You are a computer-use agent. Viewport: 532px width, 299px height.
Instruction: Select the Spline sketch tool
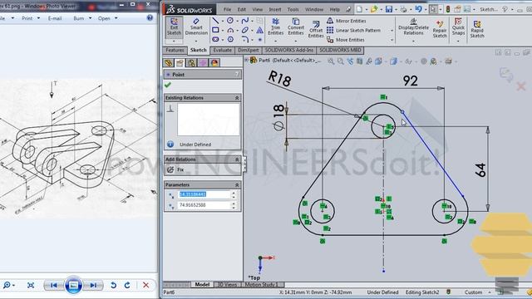point(245,21)
